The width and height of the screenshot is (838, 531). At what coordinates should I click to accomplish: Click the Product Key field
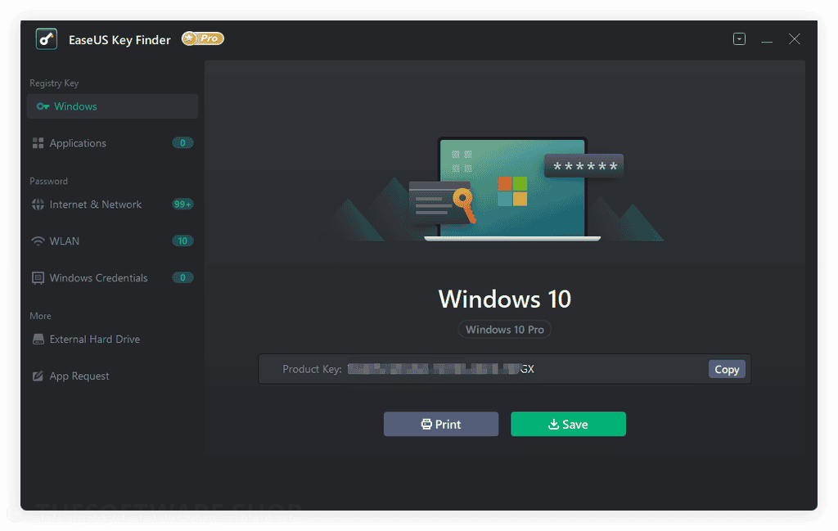[x=504, y=369]
